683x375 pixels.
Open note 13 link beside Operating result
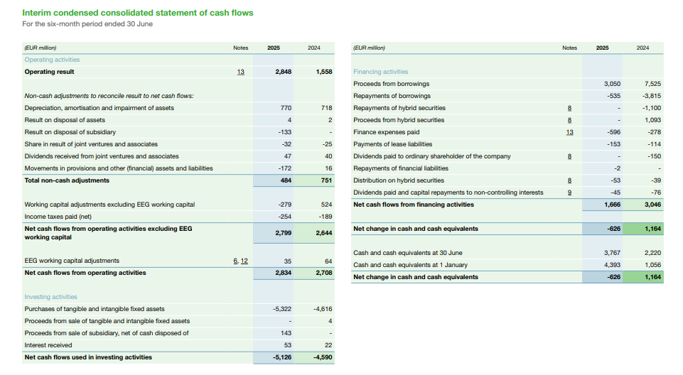pyautogui.click(x=240, y=72)
